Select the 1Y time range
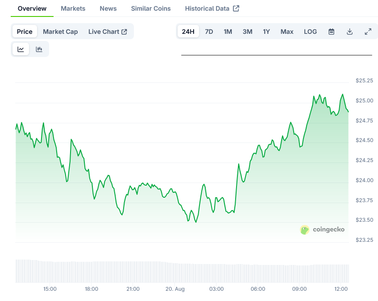The image size is (378, 301). click(266, 32)
